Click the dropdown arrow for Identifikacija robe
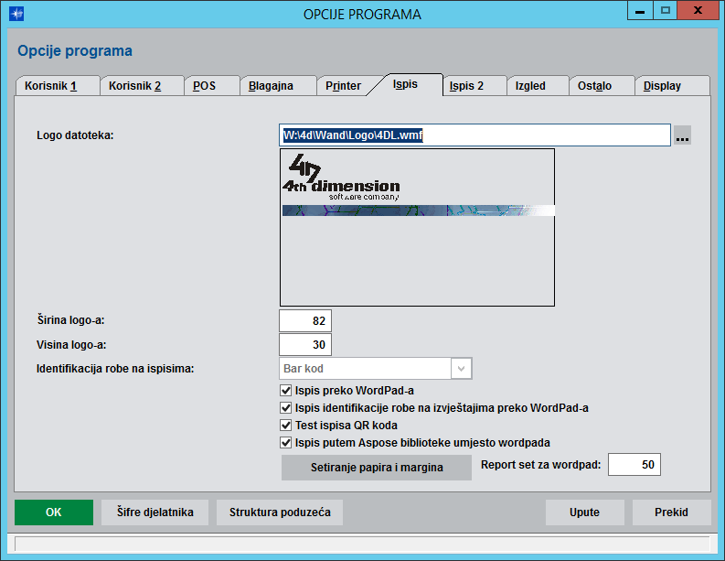 461,369
